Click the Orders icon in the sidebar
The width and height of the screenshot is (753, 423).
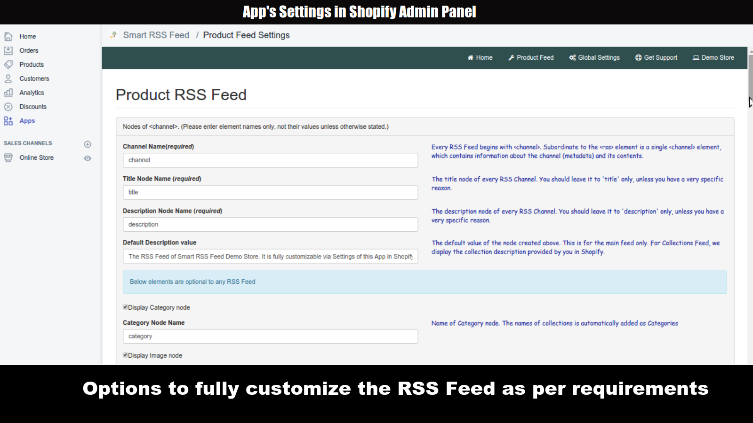click(8, 50)
